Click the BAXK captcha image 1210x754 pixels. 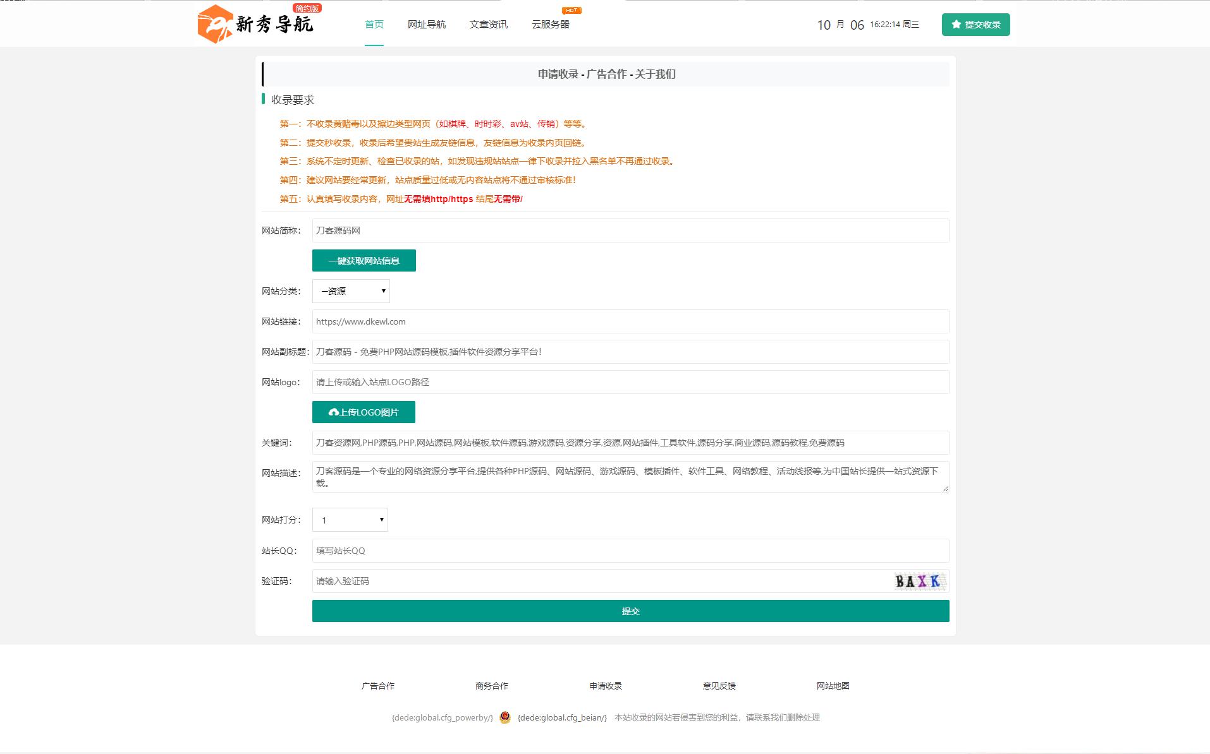click(920, 581)
